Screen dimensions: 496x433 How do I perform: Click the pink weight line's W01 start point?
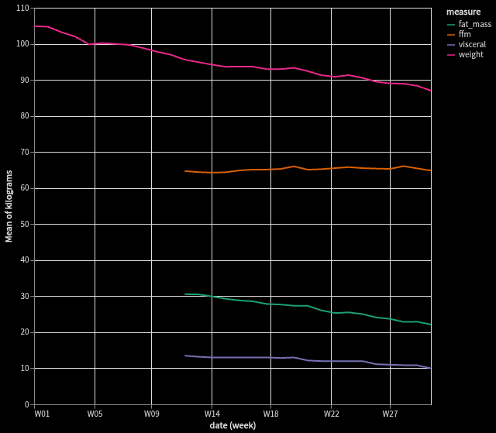pos(34,26)
